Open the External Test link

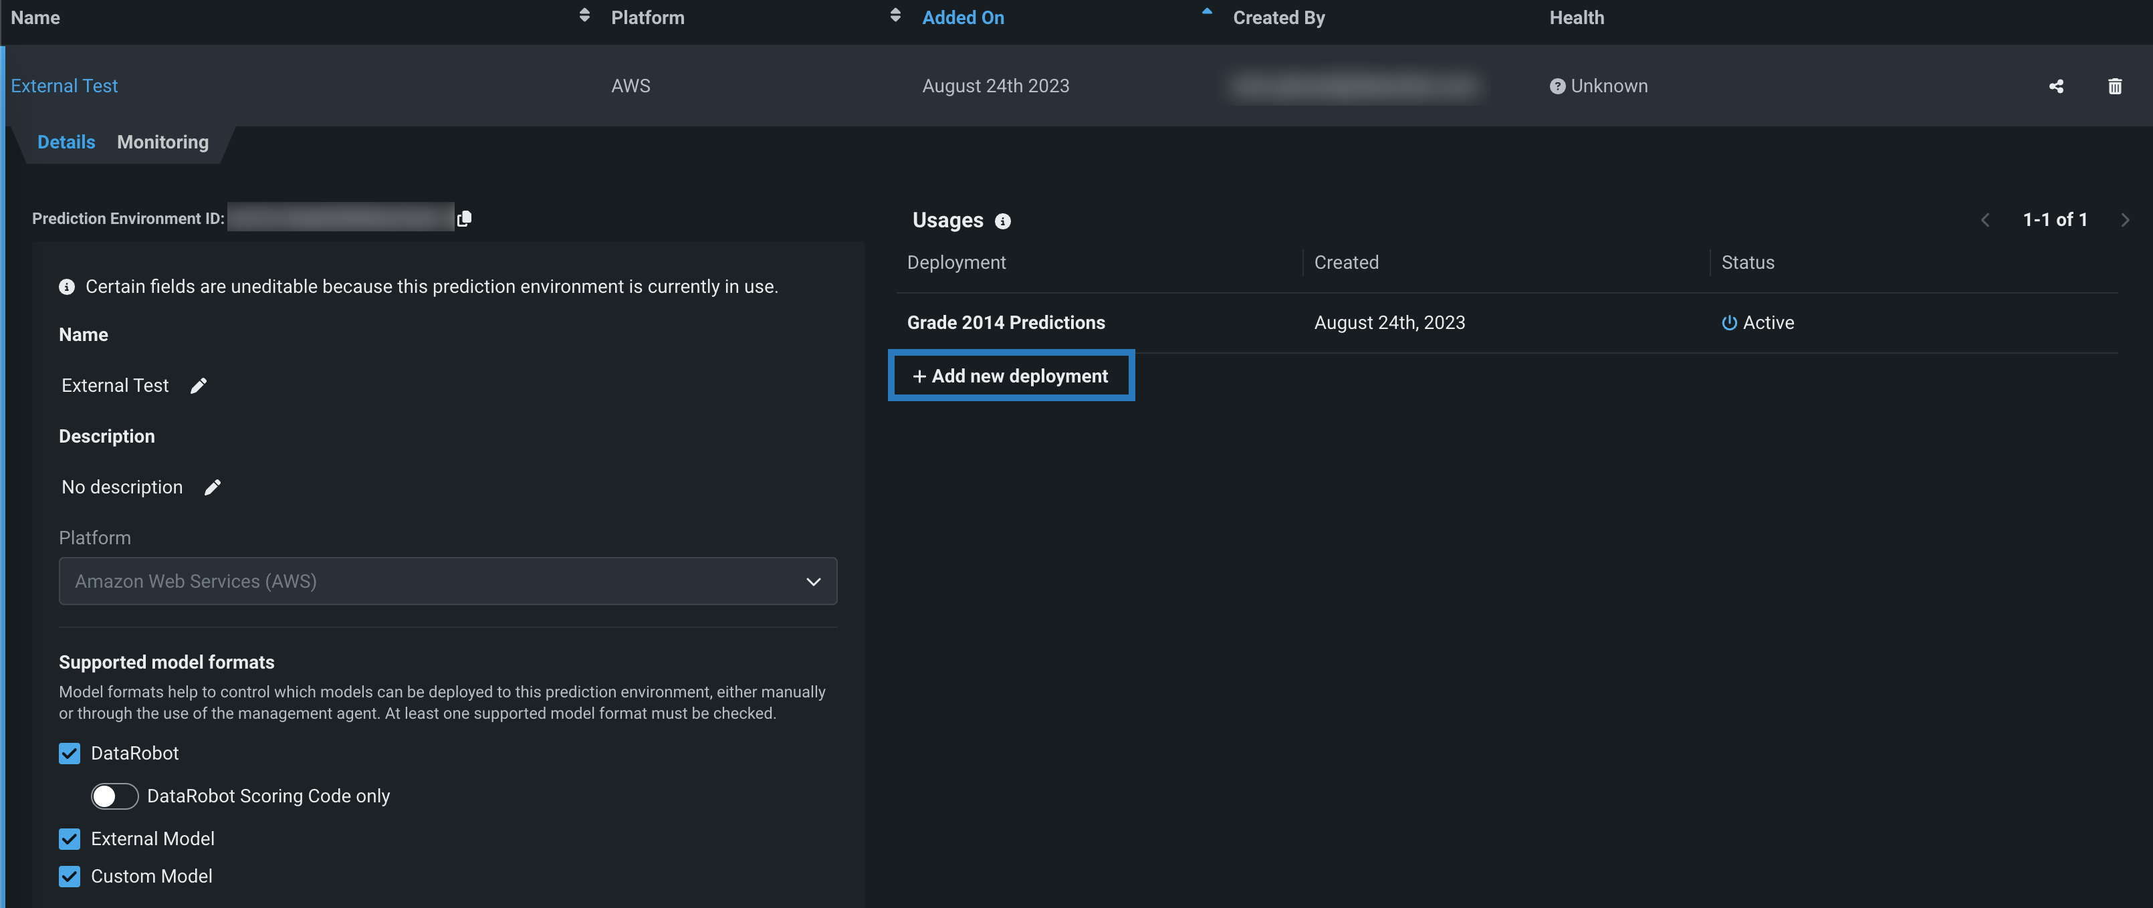pyautogui.click(x=64, y=86)
